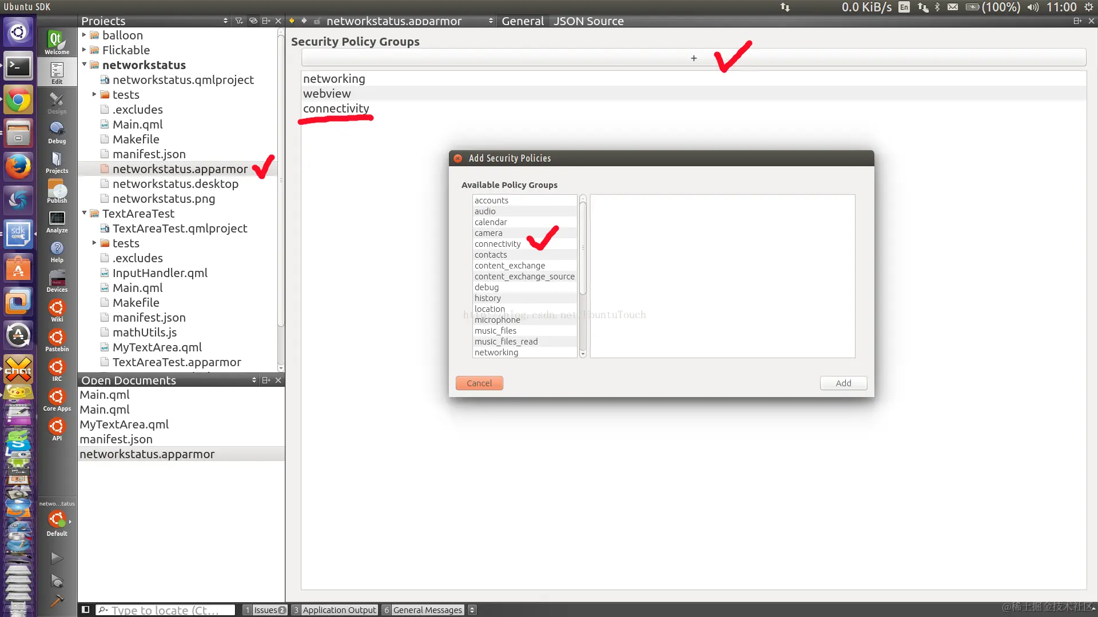Click the Add button in dialog
This screenshot has width=1098, height=617.
[x=843, y=383]
